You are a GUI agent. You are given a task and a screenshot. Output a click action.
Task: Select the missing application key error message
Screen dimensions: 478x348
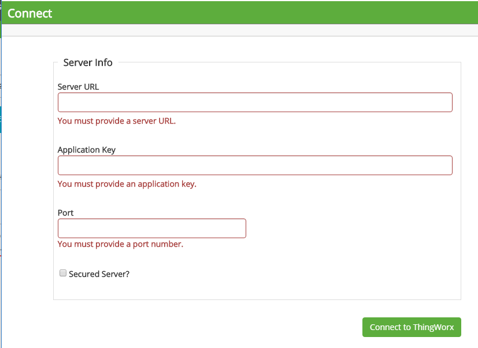[127, 184]
